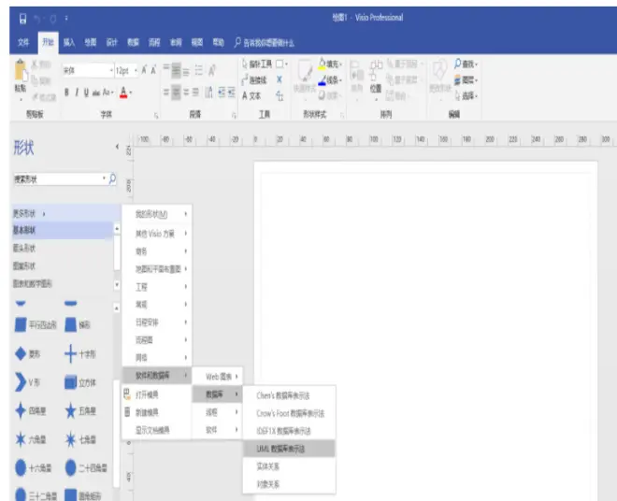Screen dimensions: 617x501
Task: Open the font size dropdown showing 12pt
Action: [x=137, y=70]
